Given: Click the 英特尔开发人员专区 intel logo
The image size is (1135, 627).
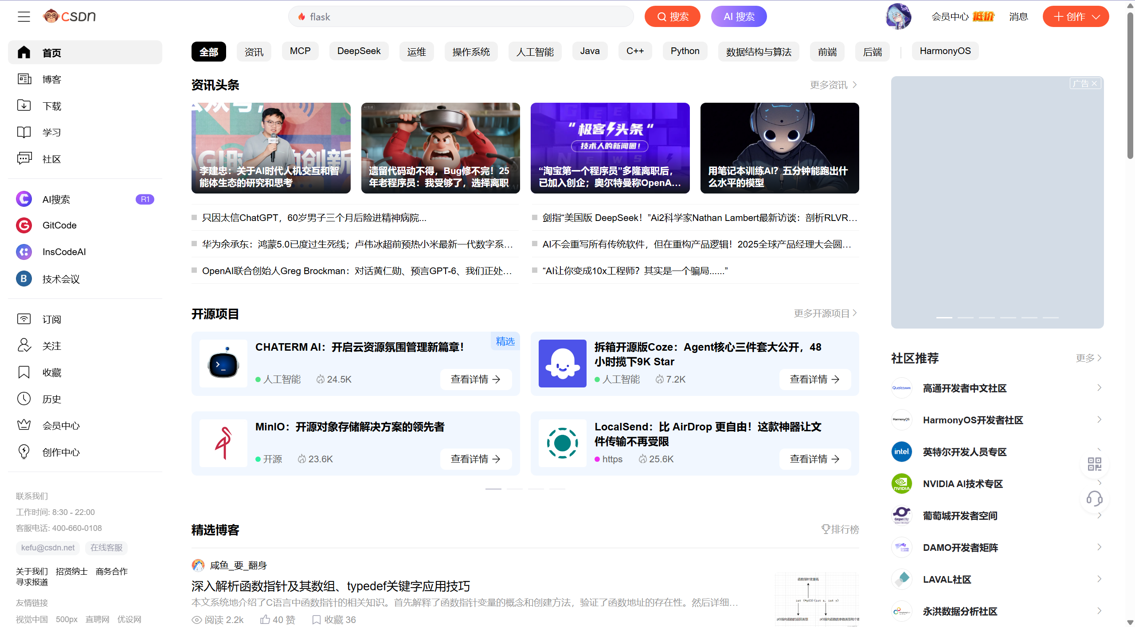Looking at the screenshot, I should [x=902, y=452].
